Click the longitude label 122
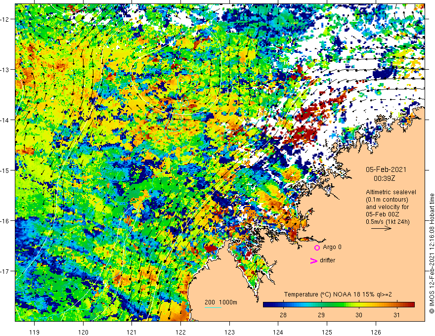This screenshot has width=435, height=336. [180, 332]
